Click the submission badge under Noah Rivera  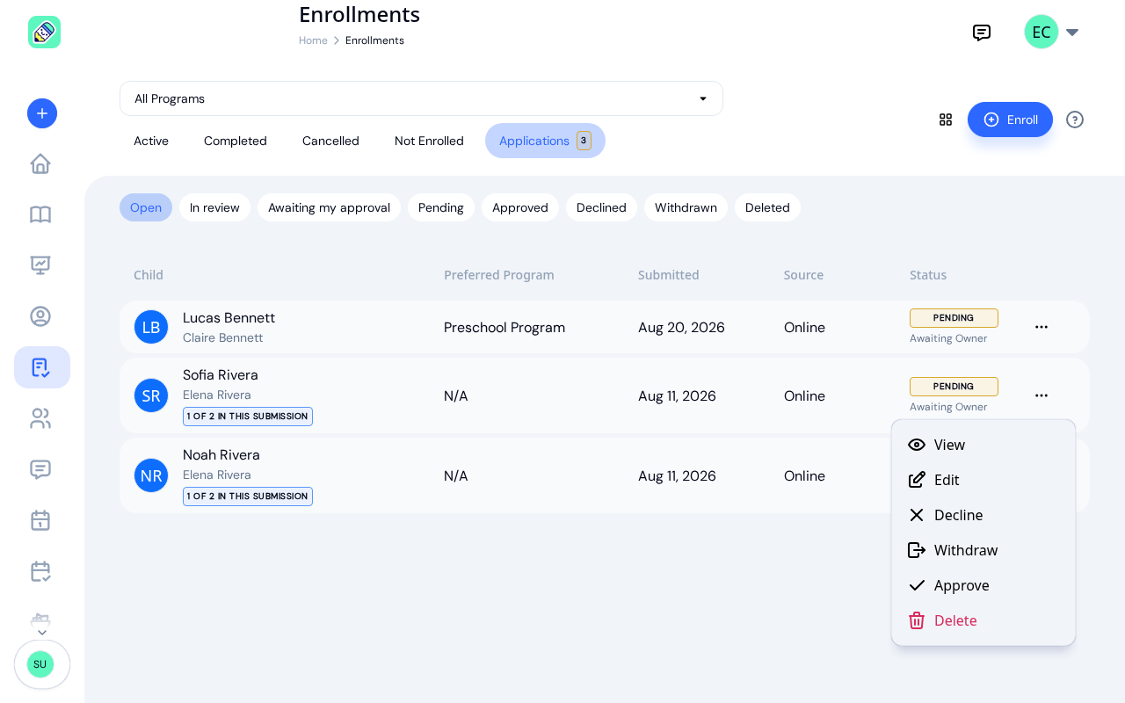click(248, 496)
